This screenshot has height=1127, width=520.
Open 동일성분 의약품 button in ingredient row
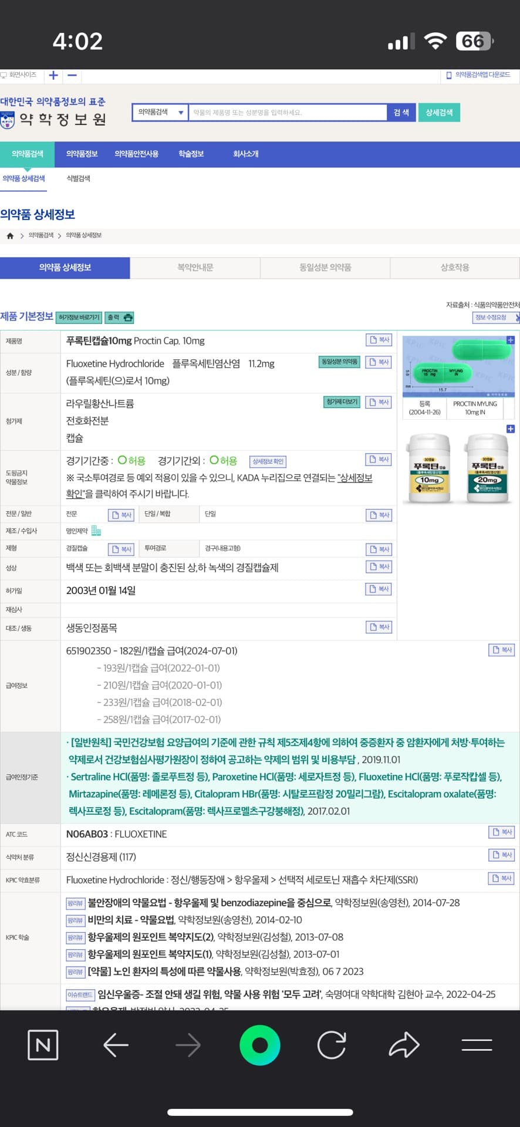[x=339, y=362]
